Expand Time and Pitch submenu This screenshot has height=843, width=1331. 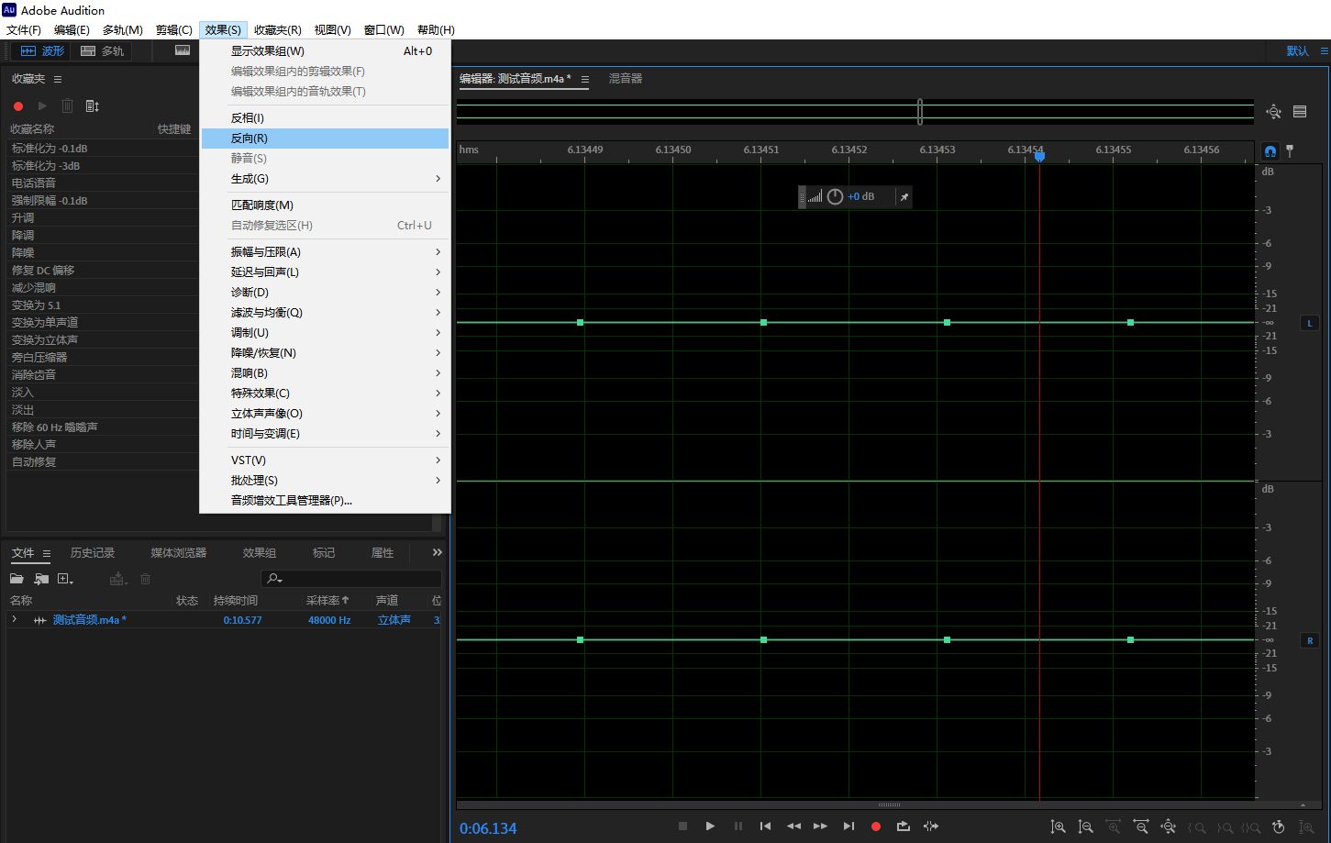point(326,434)
